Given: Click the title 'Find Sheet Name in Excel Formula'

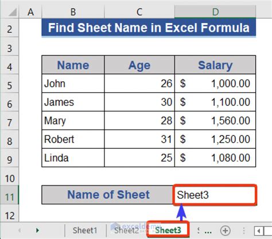Looking at the screenshot, I should click(149, 28).
